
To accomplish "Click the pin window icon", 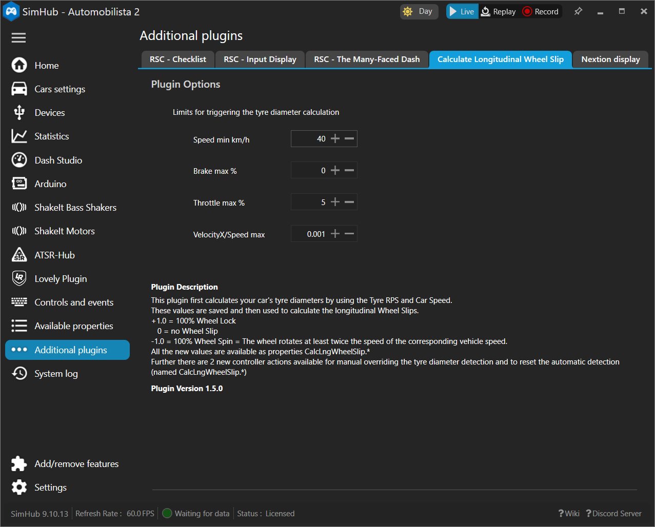I will click(x=578, y=11).
